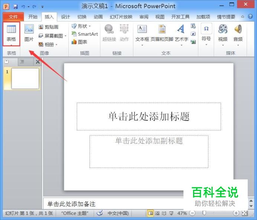Insert a Chart (图表)
257x220 pixels.
tap(79, 42)
